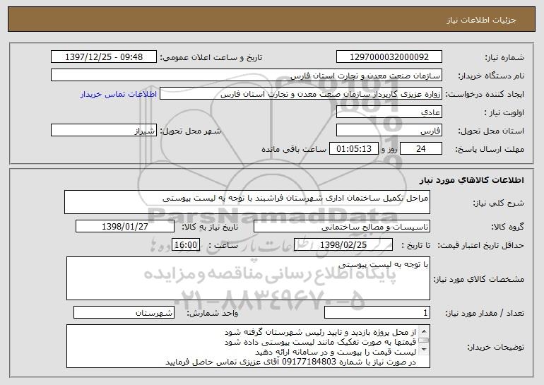Open the buyer contact info link اطلاعات تماس خریدار
Screen dimensions: 544x385
(x=119, y=94)
